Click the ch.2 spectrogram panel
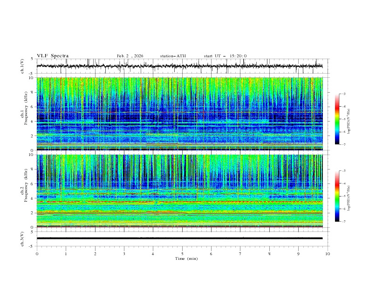 point(179,191)
